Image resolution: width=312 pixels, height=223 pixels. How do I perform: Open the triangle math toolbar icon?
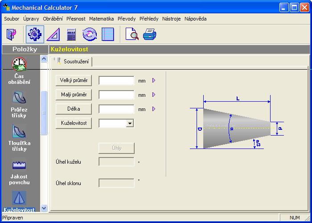pos(53,34)
